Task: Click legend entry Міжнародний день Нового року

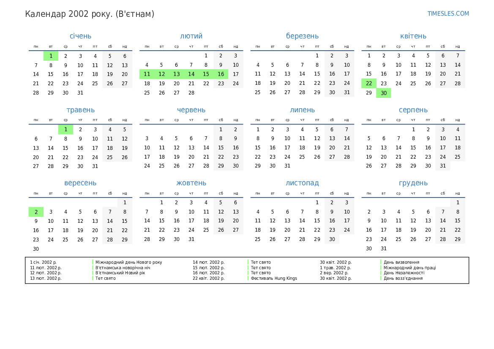Action: click(128, 262)
